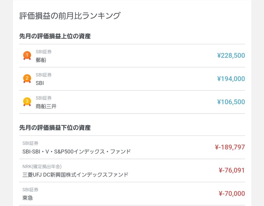Click the 先月の評価損益下位の資産 heading
This screenshot has height=206, width=264.
55,128
